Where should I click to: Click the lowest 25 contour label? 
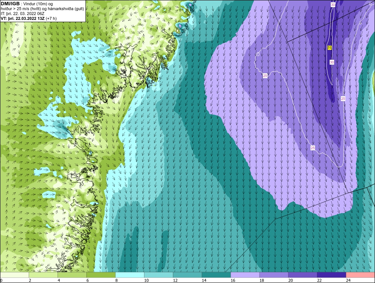(313, 148)
